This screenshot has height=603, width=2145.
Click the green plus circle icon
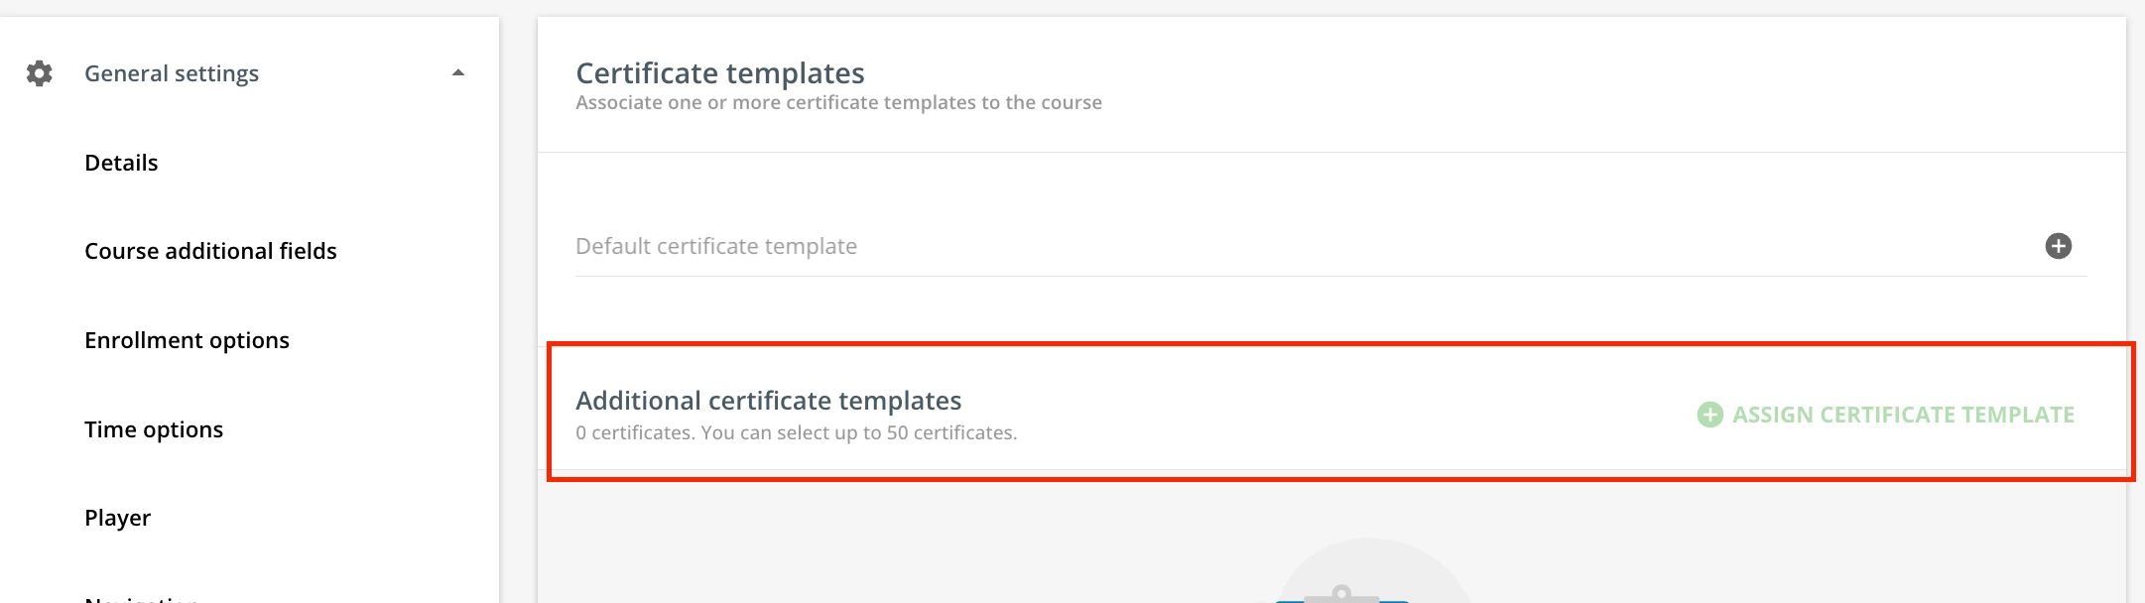coord(1709,415)
